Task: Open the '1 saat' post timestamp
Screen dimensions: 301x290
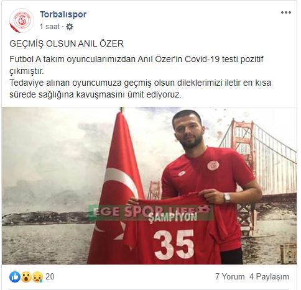Action: point(50,27)
